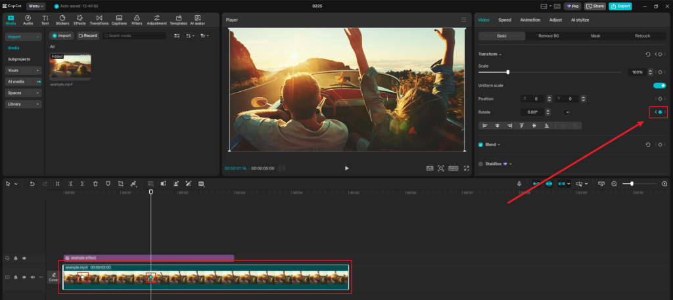
Task: Click the Record button
Action: tap(88, 35)
